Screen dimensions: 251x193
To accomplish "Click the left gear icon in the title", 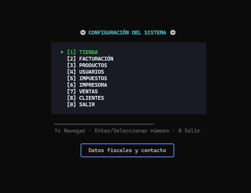I will click(83, 33).
